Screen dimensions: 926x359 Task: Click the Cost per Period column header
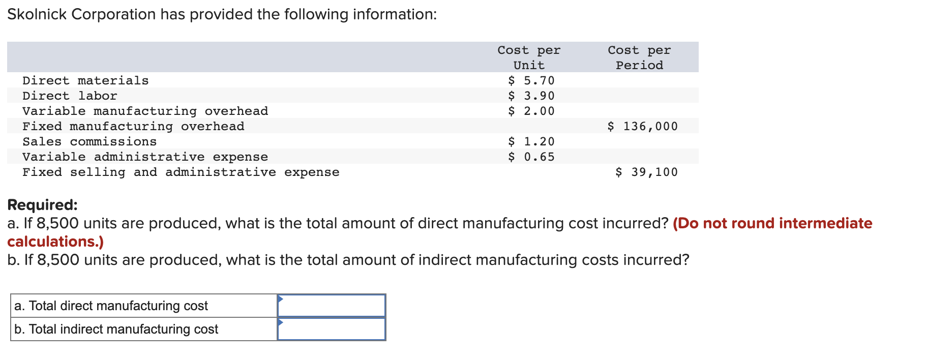click(x=639, y=57)
